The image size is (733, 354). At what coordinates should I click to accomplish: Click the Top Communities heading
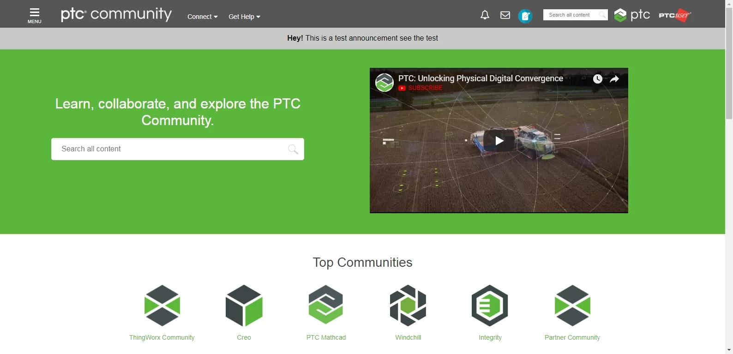pyautogui.click(x=362, y=262)
